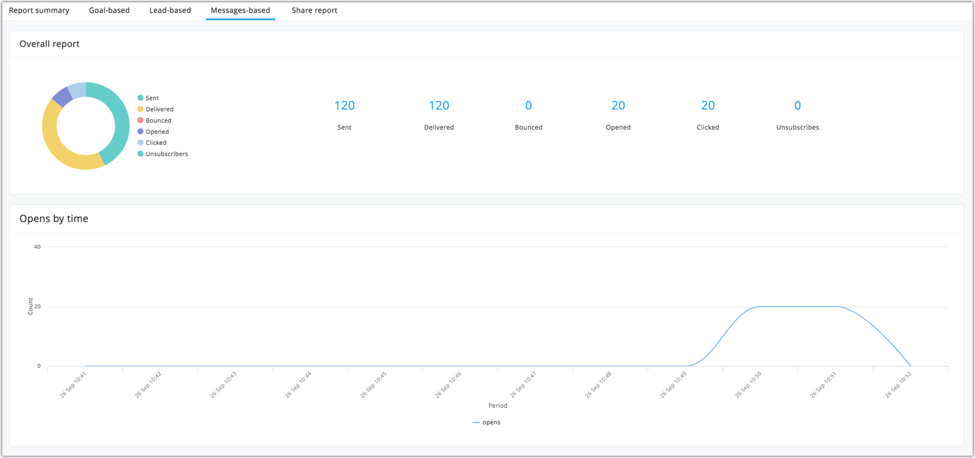The width and height of the screenshot is (975, 458).
Task: Open the Share report tab
Action: 314,10
